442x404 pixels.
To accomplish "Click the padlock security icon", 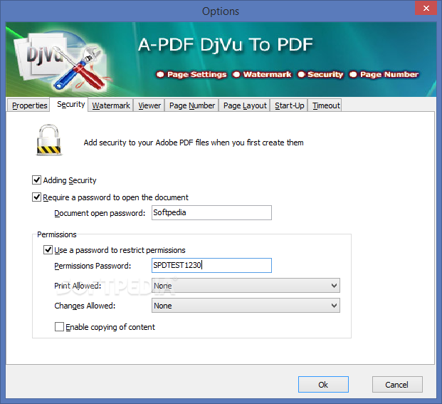I will tap(49, 140).
